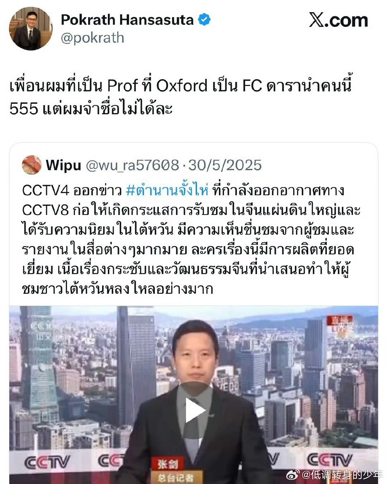Click Pokrath Hansasuta's profile picture
The height and width of the screenshot is (484, 387).
pyautogui.click(x=31, y=28)
